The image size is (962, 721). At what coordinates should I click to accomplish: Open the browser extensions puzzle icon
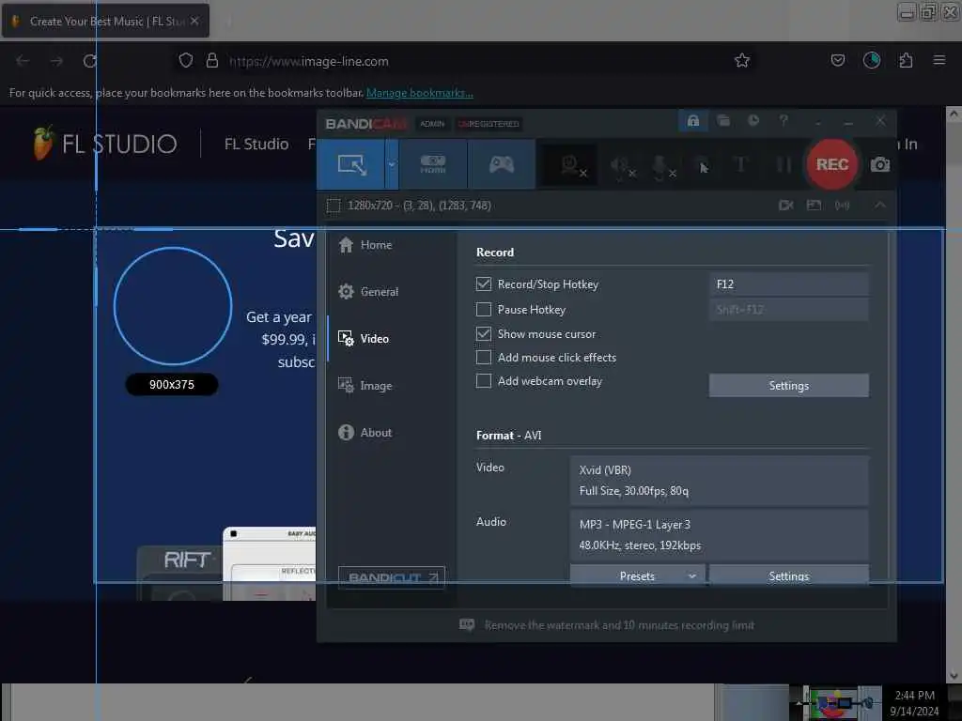[x=906, y=60]
